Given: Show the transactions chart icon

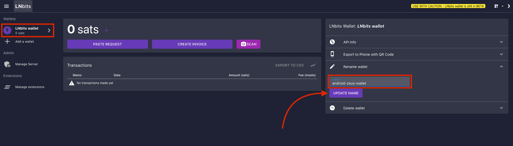Looking at the screenshot, I should click(x=313, y=65).
